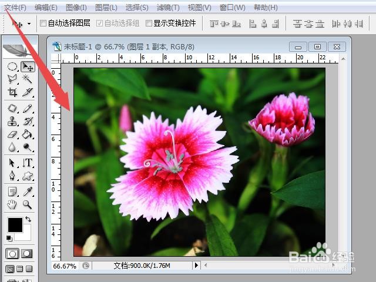Align right edges in options bar
This screenshot has height=282, width=376.
pos(276,23)
